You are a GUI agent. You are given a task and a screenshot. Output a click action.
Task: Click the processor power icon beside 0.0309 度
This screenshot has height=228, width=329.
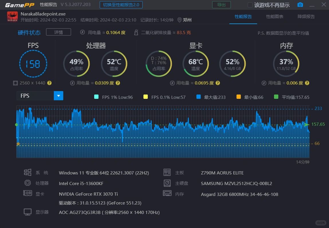(x=72, y=83)
